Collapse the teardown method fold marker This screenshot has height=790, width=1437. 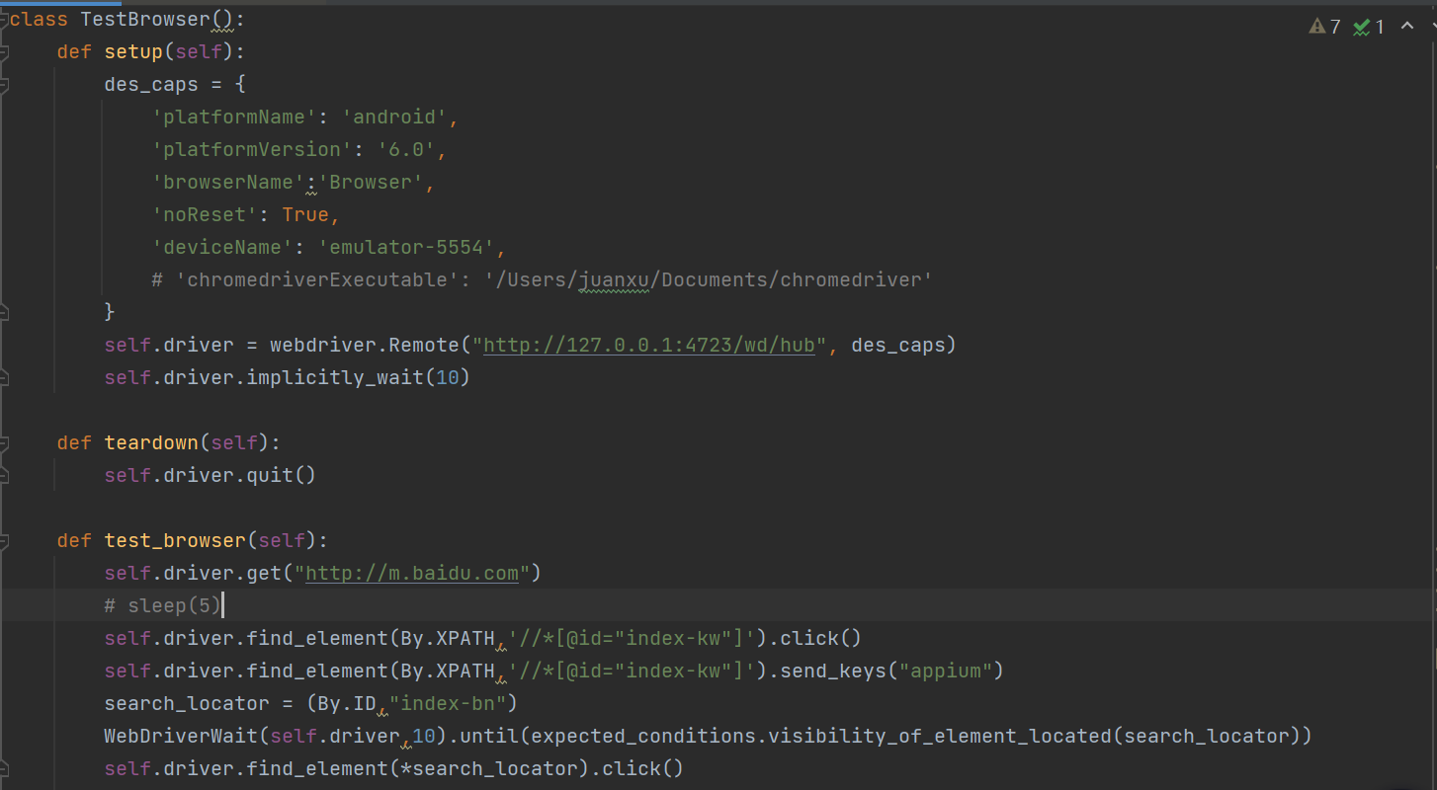[4, 442]
